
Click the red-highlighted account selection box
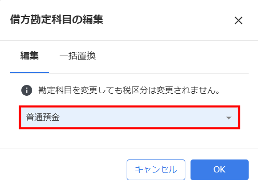click(x=129, y=118)
